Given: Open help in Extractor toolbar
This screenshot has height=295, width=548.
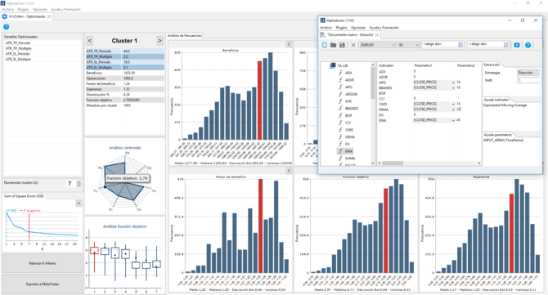Looking at the screenshot, I should (x=528, y=45).
